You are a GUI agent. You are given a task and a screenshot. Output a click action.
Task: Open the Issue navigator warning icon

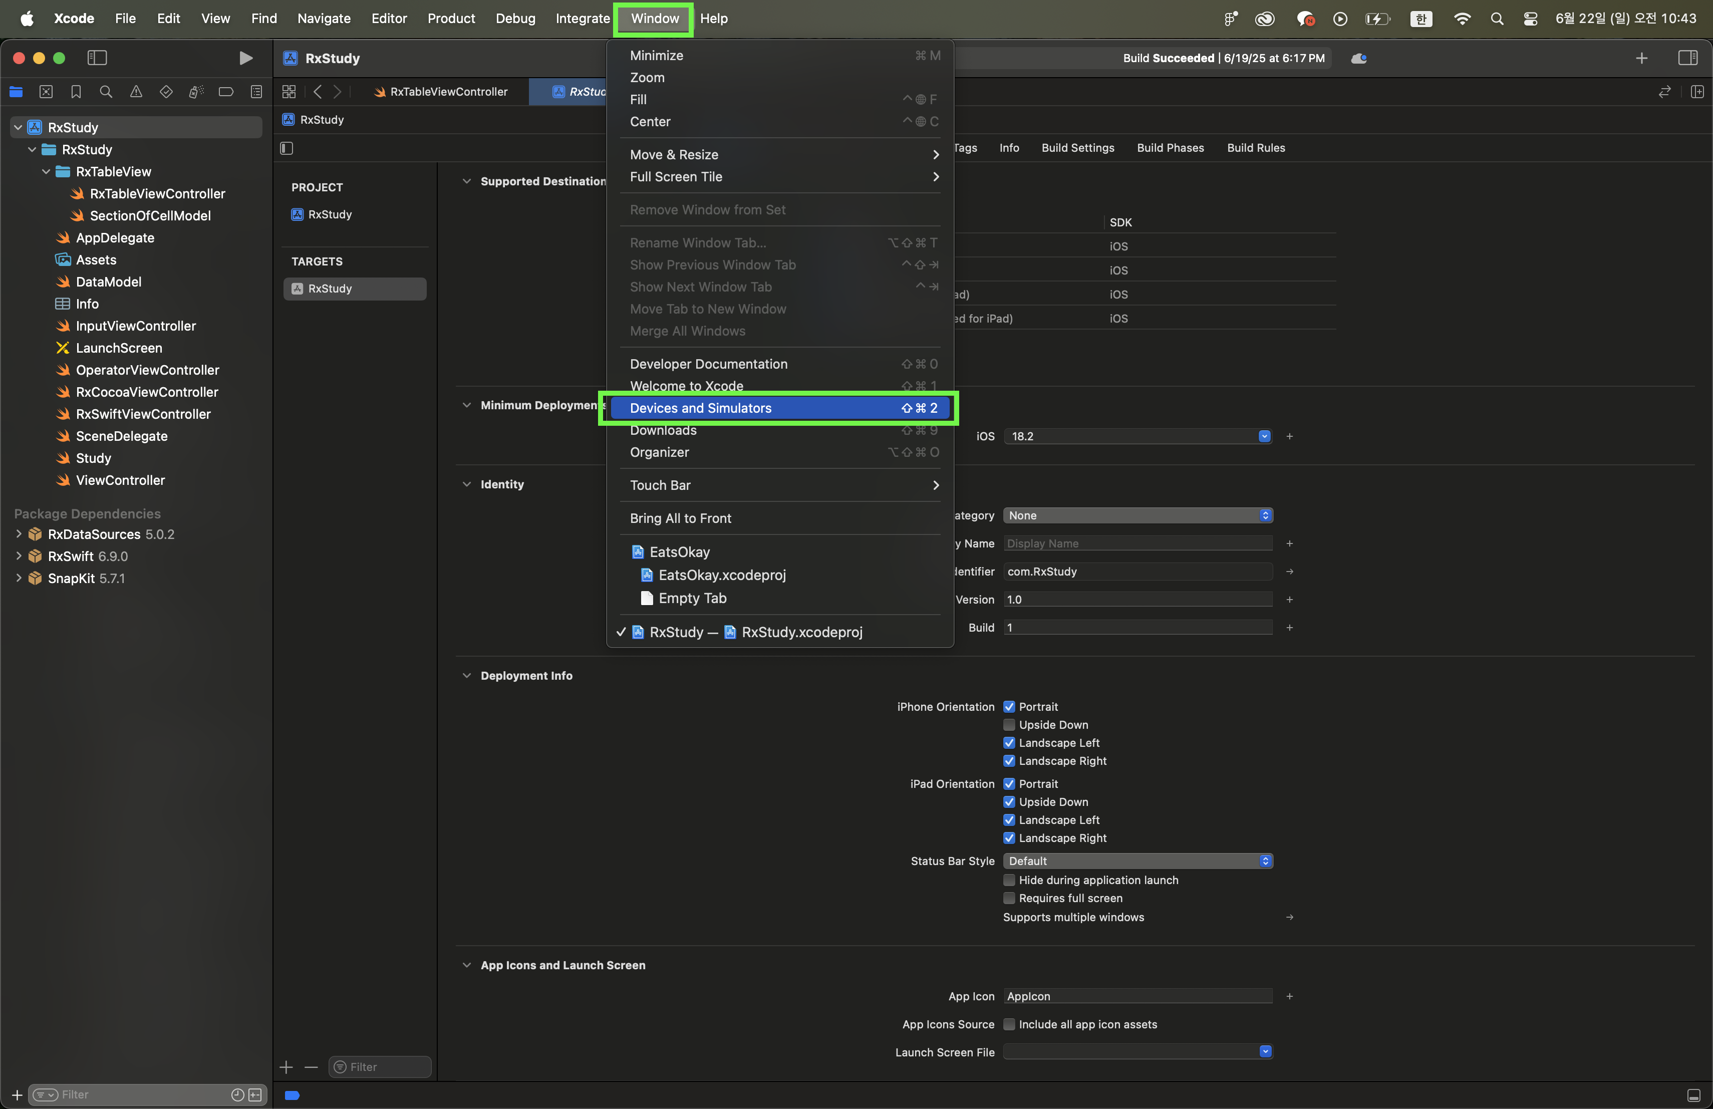136,91
